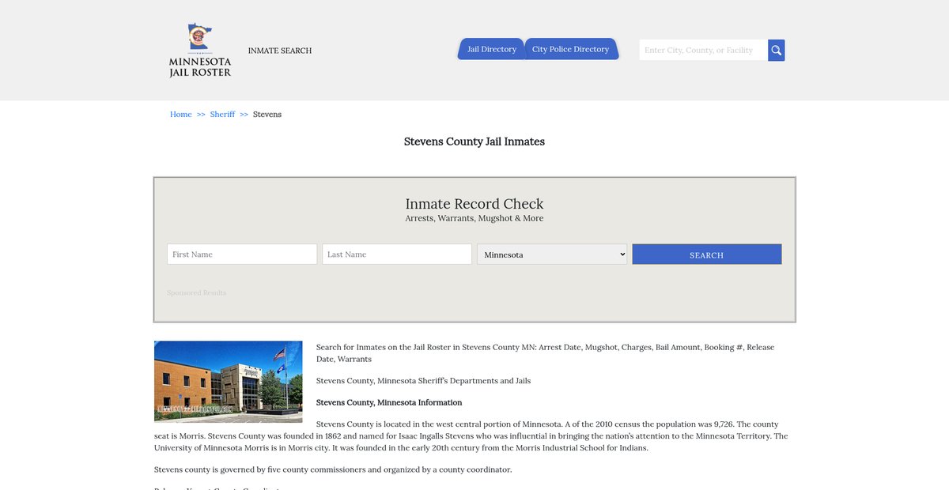Expand the Minnesota state dropdown
Viewport: 949px width, 490px height.
click(552, 254)
